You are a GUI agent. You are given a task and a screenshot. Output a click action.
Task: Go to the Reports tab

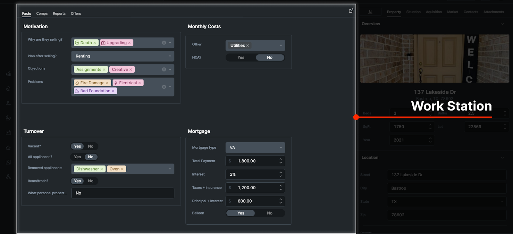click(x=59, y=13)
